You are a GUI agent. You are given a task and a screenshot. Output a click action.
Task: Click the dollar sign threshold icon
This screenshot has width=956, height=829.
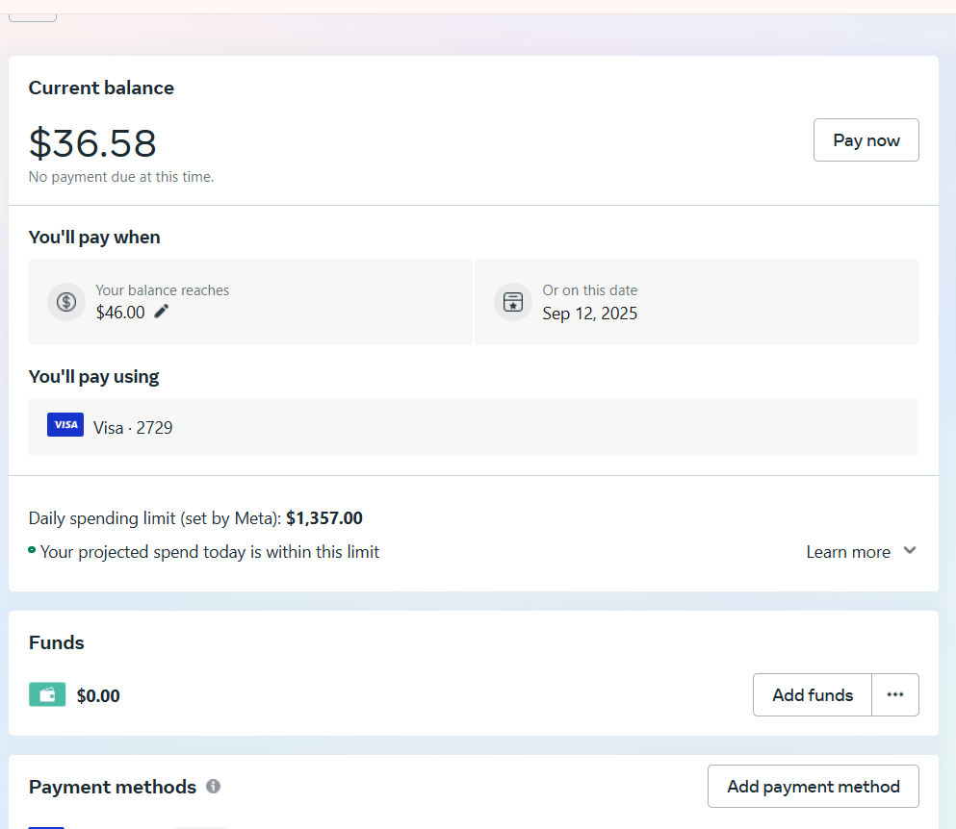tap(66, 302)
